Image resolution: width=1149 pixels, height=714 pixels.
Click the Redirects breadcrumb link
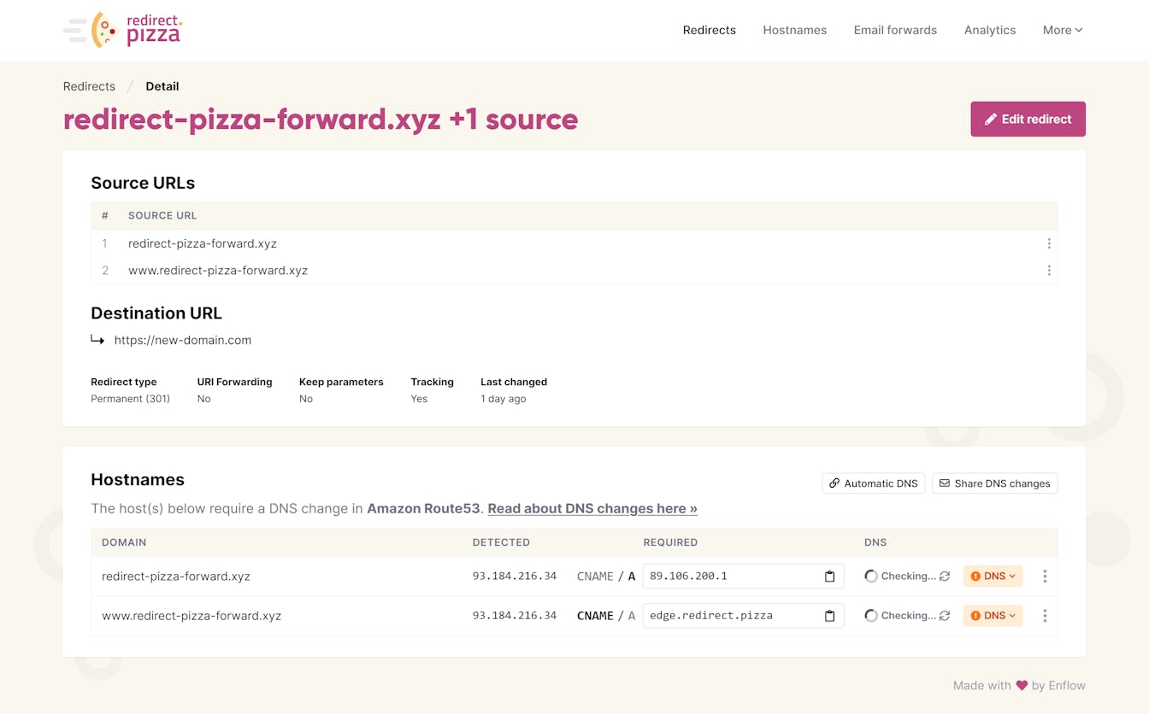click(89, 86)
